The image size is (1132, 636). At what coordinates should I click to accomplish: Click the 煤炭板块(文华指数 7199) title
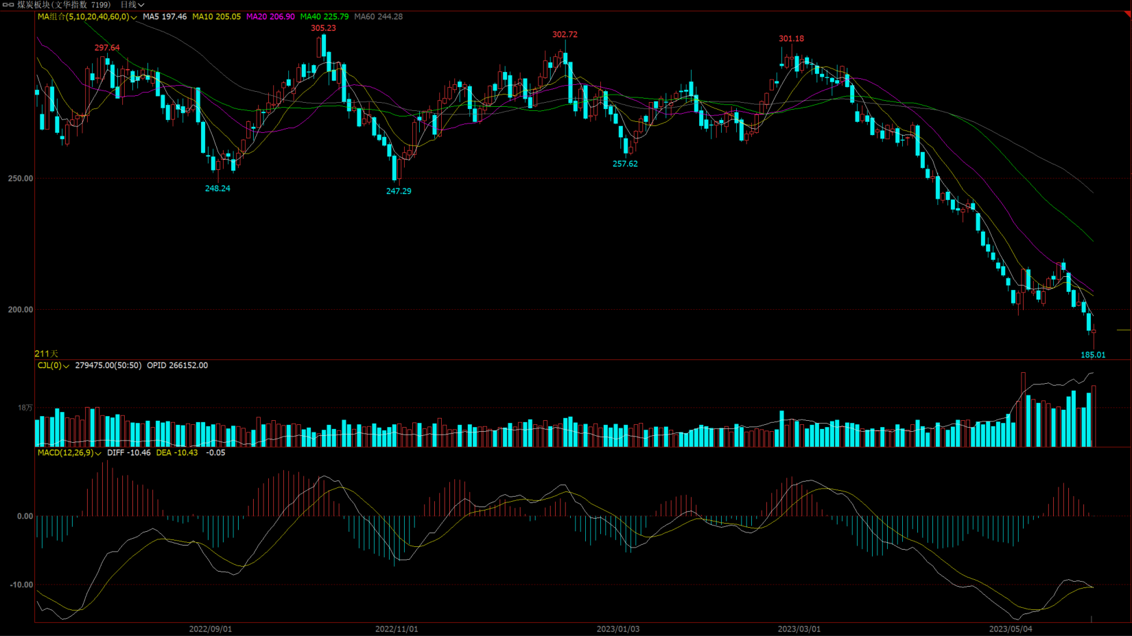(64, 5)
